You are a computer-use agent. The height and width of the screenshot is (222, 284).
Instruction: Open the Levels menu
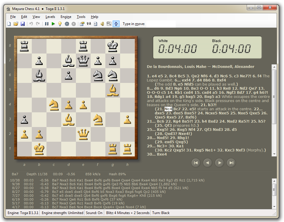(x=50, y=17)
